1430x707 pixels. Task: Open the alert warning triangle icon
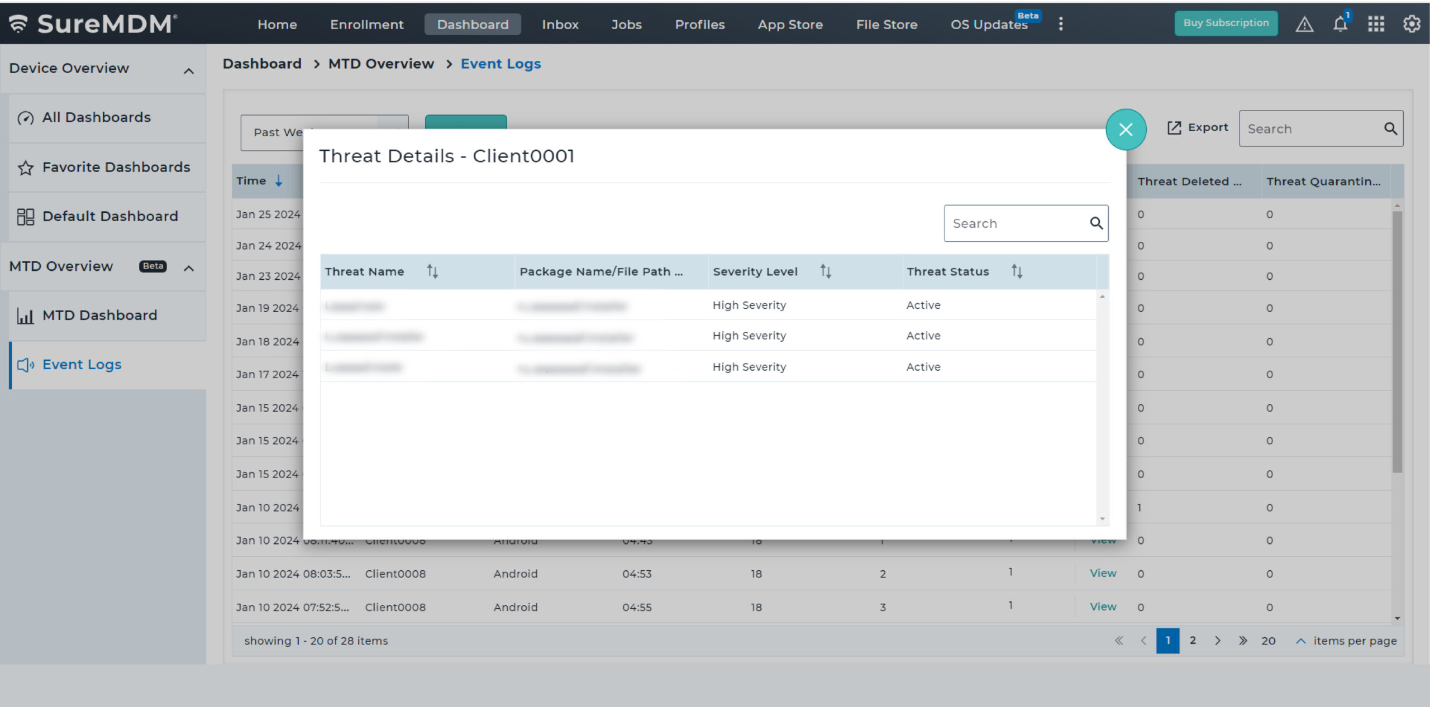[x=1304, y=25]
